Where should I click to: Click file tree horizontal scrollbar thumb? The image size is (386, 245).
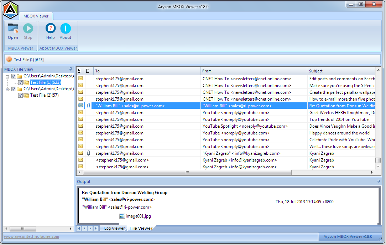23,229
